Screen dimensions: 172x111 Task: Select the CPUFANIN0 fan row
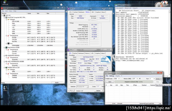[x=33, y=45]
